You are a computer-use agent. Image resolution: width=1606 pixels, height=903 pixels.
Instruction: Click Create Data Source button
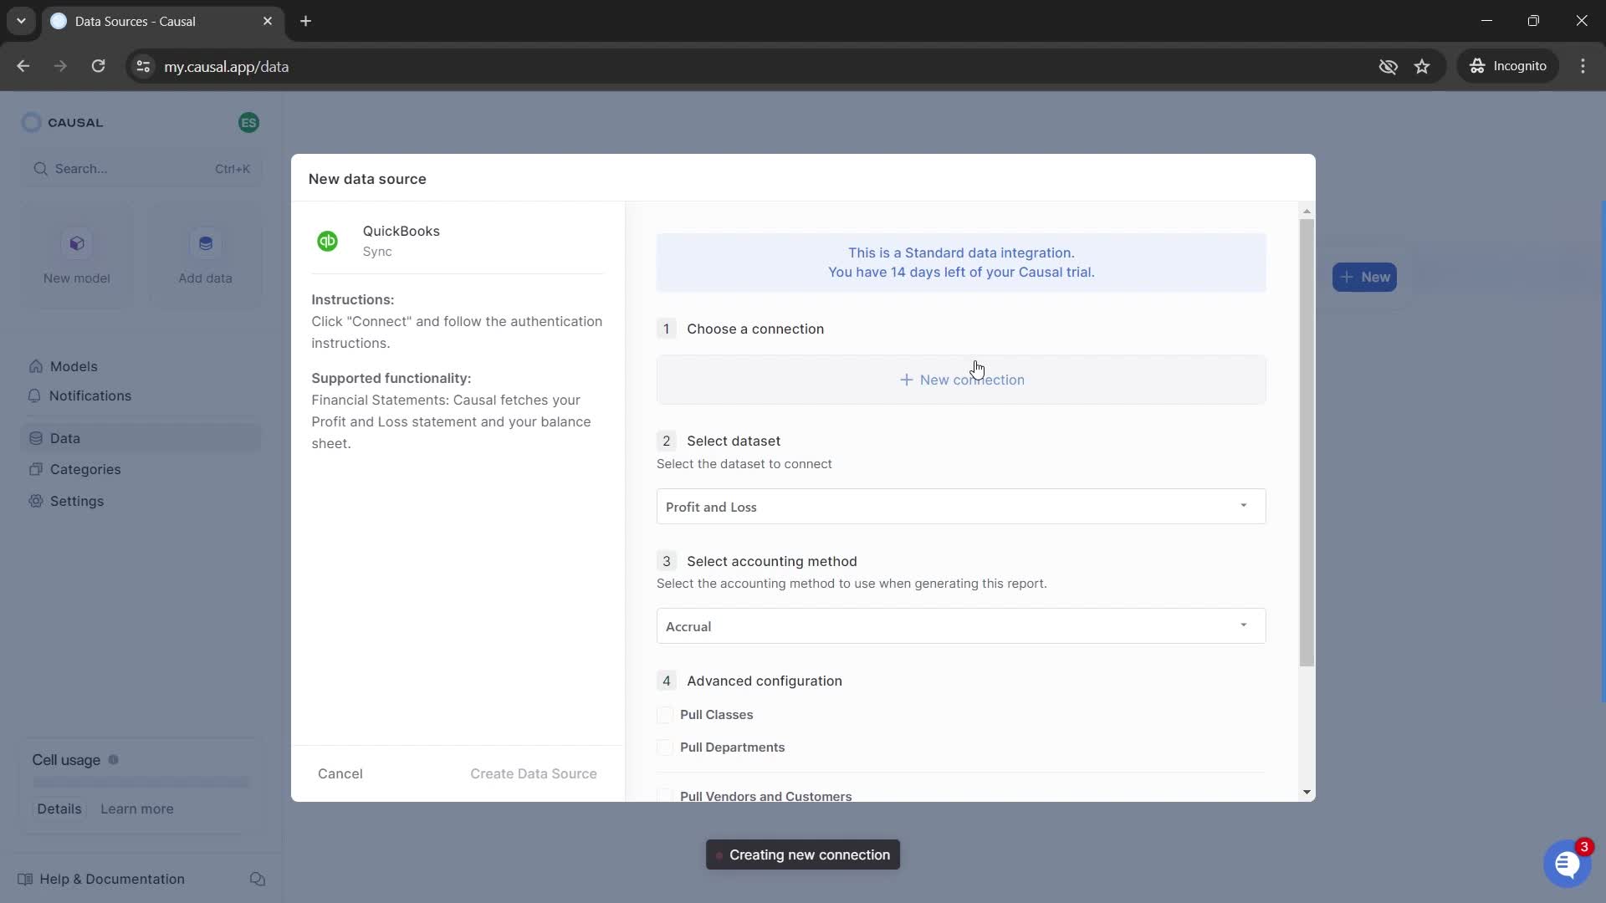pos(534,773)
